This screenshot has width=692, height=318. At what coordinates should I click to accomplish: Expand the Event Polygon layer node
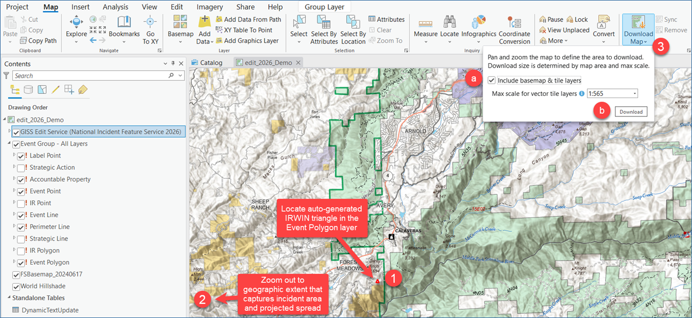point(14,263)
